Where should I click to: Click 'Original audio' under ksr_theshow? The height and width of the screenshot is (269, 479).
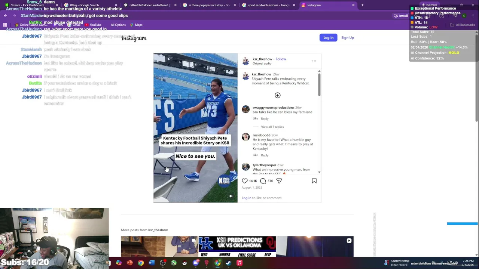262,64
